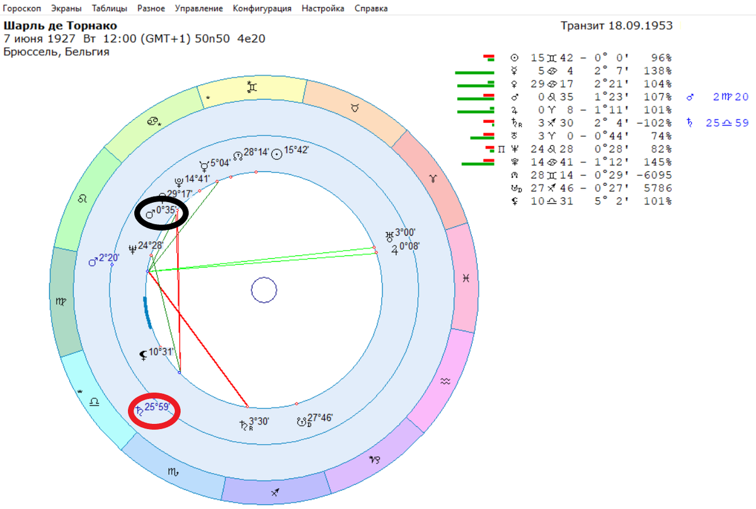The height and width of the screenshot is (509, 756).
Task: Select the Sagittarius sign sector on the wheel
Action: (275, 491)
